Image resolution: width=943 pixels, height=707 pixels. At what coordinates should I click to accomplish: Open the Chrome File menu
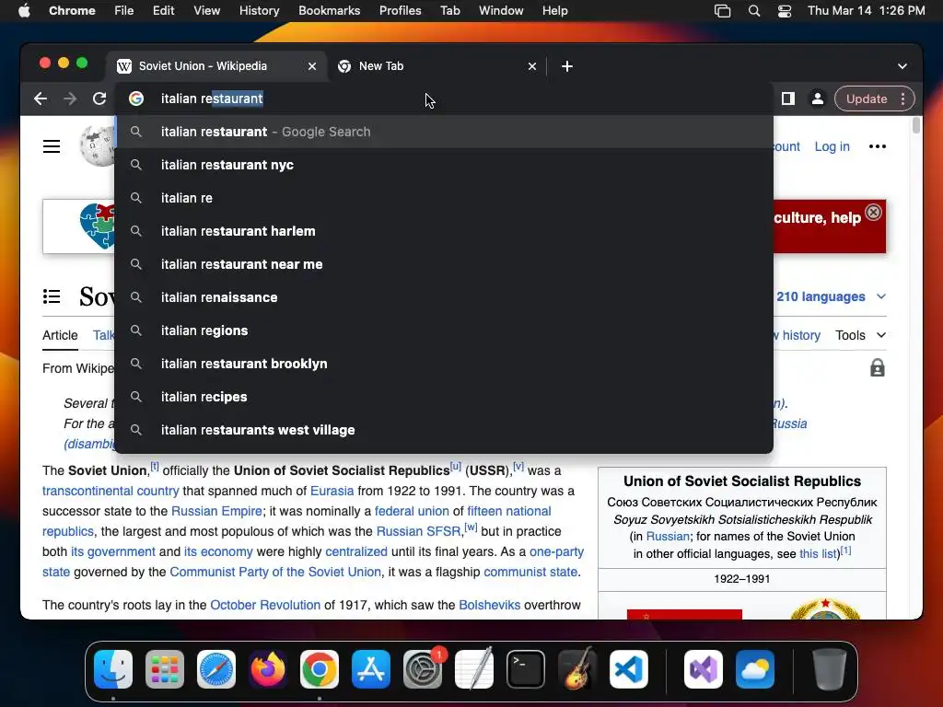(x=124, y=11)
